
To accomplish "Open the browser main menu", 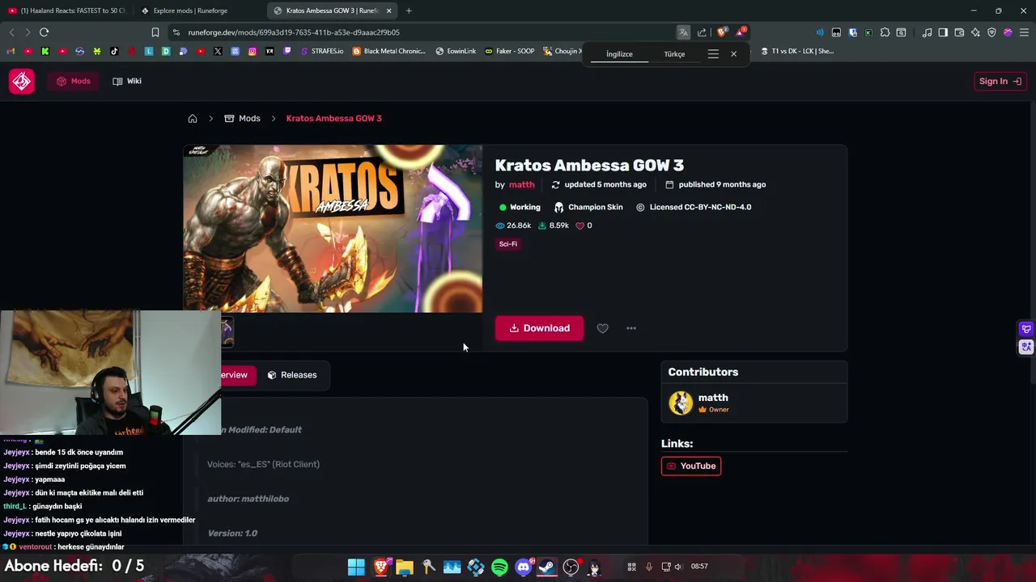I will (x=1024, y=32).
